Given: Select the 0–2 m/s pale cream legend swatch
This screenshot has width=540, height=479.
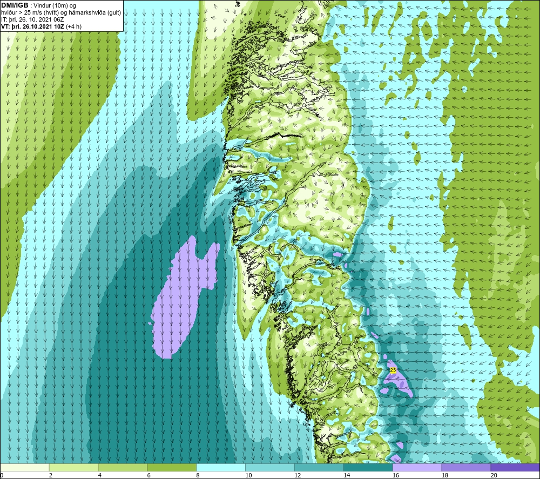Looking at the screenshot, I should [25, 467].
